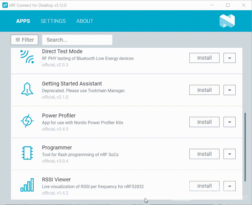Expand Getting Started Assistant install dropdown

pyautogui.click(x=229, y=90)
